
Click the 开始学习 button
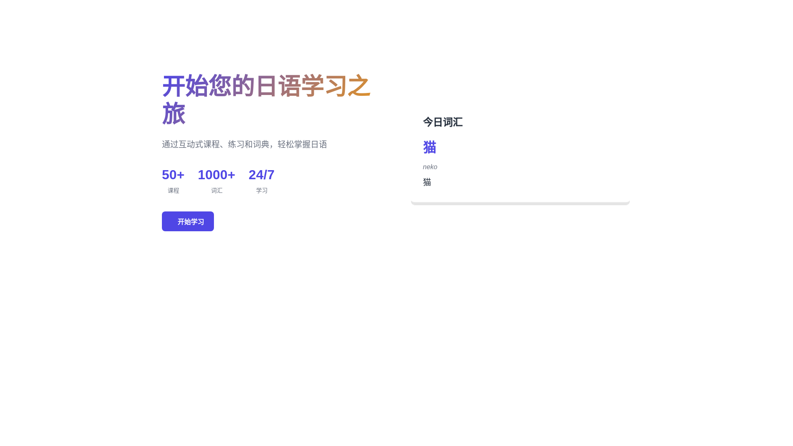point(188,221)
